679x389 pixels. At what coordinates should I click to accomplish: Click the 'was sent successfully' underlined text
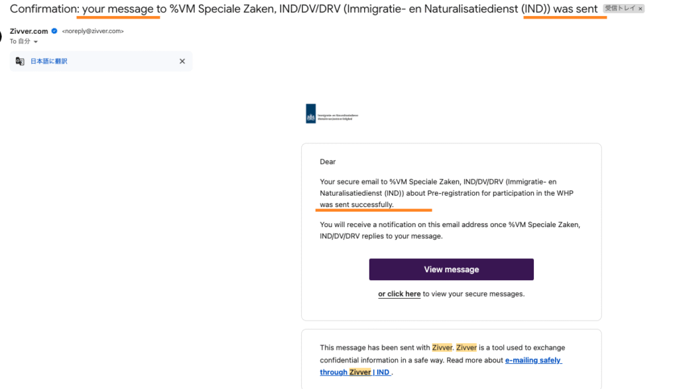pyautogui.click(x=356, y=204)
